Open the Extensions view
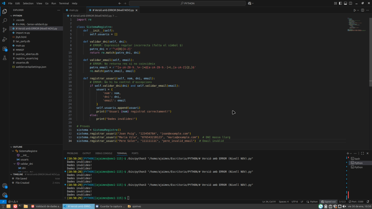The image size is (372, 209). (5, 49)
